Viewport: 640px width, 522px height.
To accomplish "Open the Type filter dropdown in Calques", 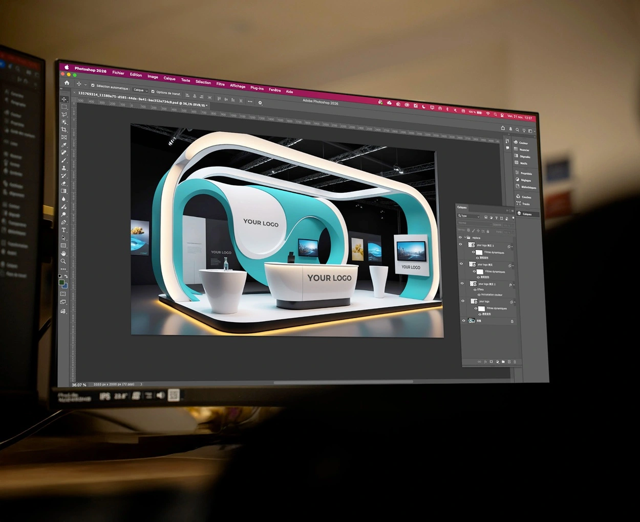I will pyautogui.click(x=469, y=216).
